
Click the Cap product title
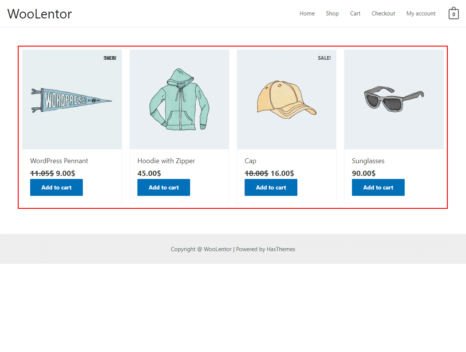pos(250,161)
